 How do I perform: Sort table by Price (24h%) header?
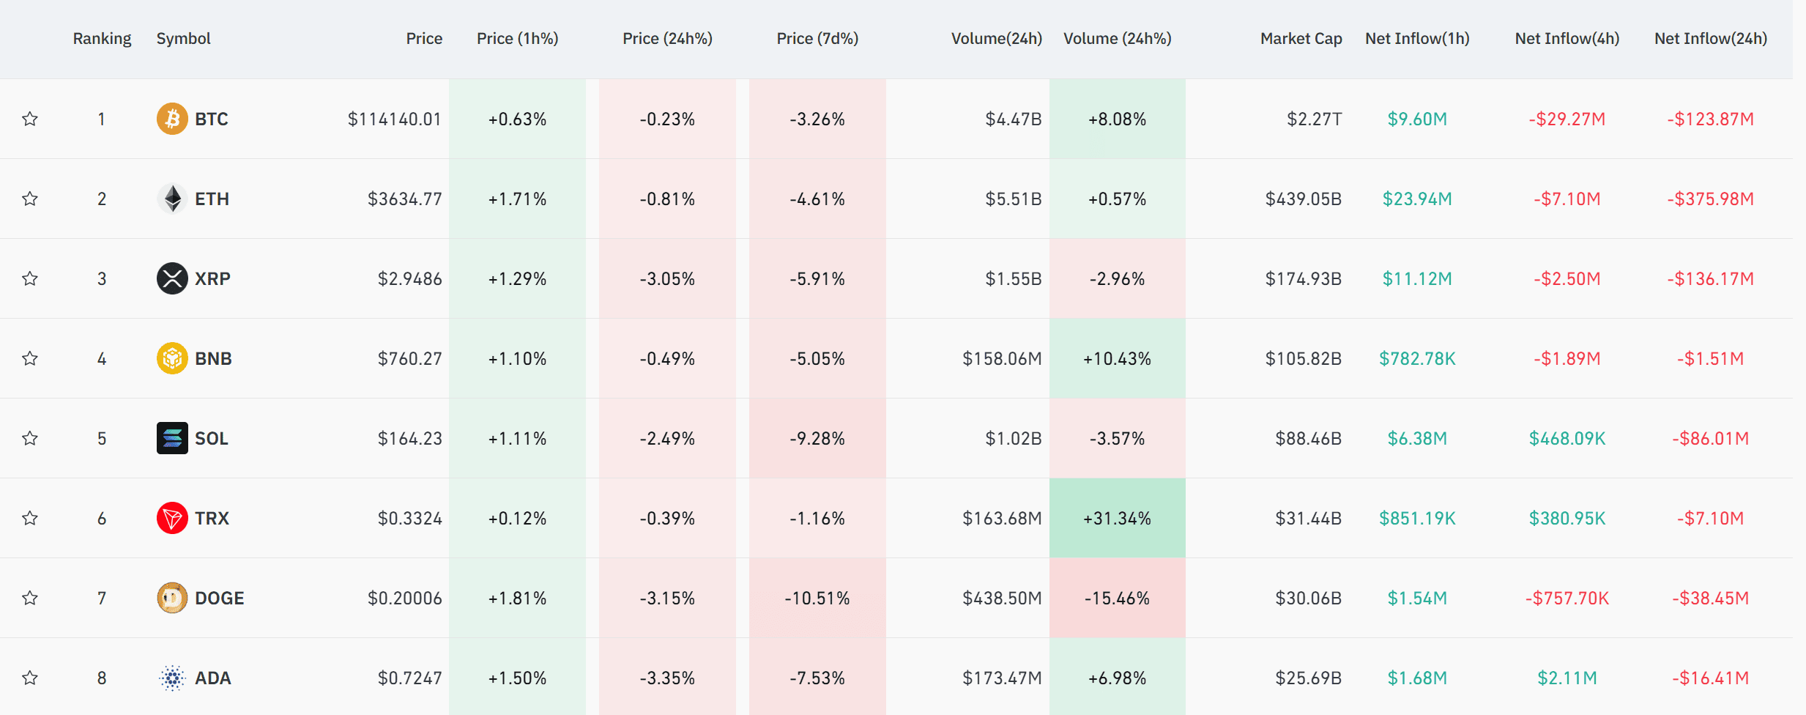point(666,39)
